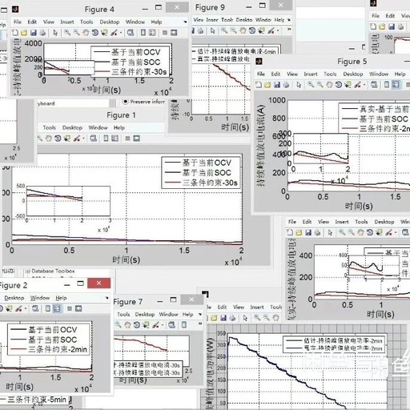Click menu bar overflow arrow in Figure 4

185,22
